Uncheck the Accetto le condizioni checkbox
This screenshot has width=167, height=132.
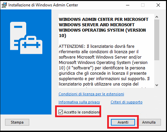[60, 112]
